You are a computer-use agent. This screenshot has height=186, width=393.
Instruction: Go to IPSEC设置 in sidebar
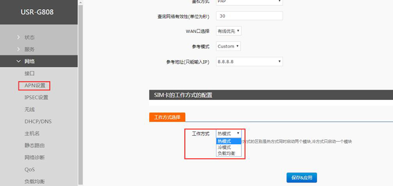[36, 97]
